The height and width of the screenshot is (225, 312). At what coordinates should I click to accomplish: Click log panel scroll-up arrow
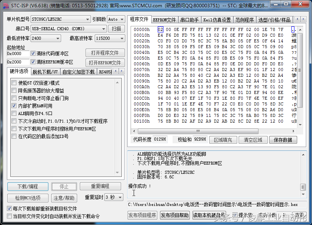pos(303,155)
